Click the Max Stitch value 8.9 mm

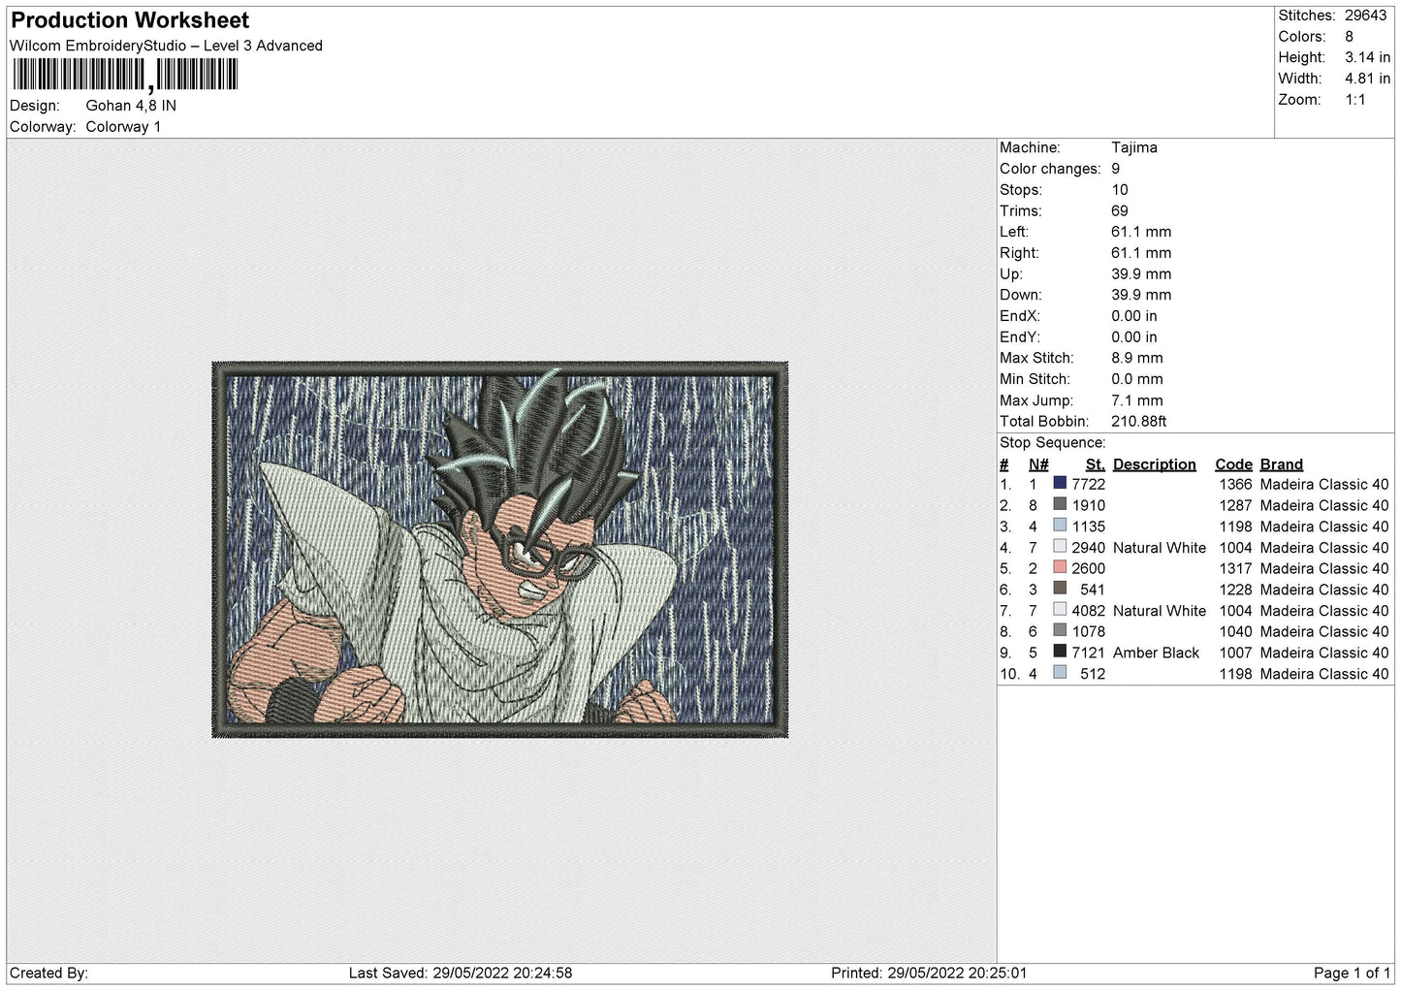click(x=1137, y=358)
